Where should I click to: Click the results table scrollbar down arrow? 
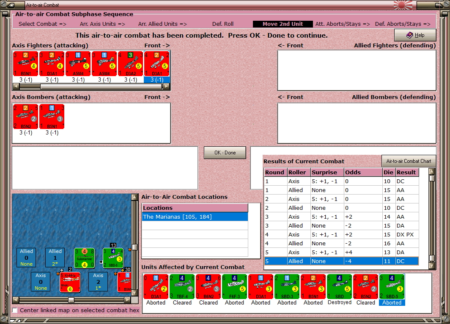coord(432,266)
